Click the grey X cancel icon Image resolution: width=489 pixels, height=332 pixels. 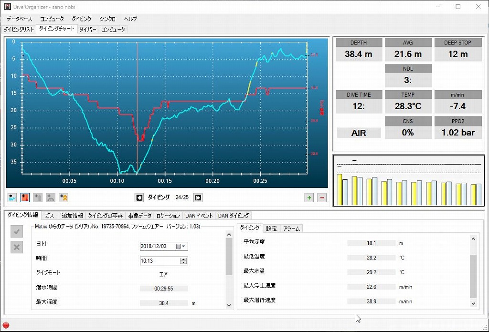pyautogui.click(x=17, y=247)
